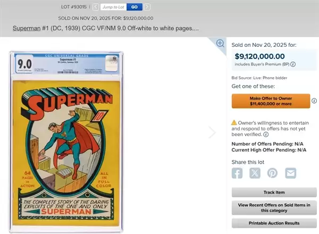Go to next lot arrow
319x234 pixels.
pos(147,7)
